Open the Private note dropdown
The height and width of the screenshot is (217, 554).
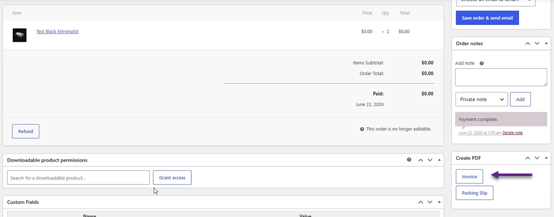[482, 99]
